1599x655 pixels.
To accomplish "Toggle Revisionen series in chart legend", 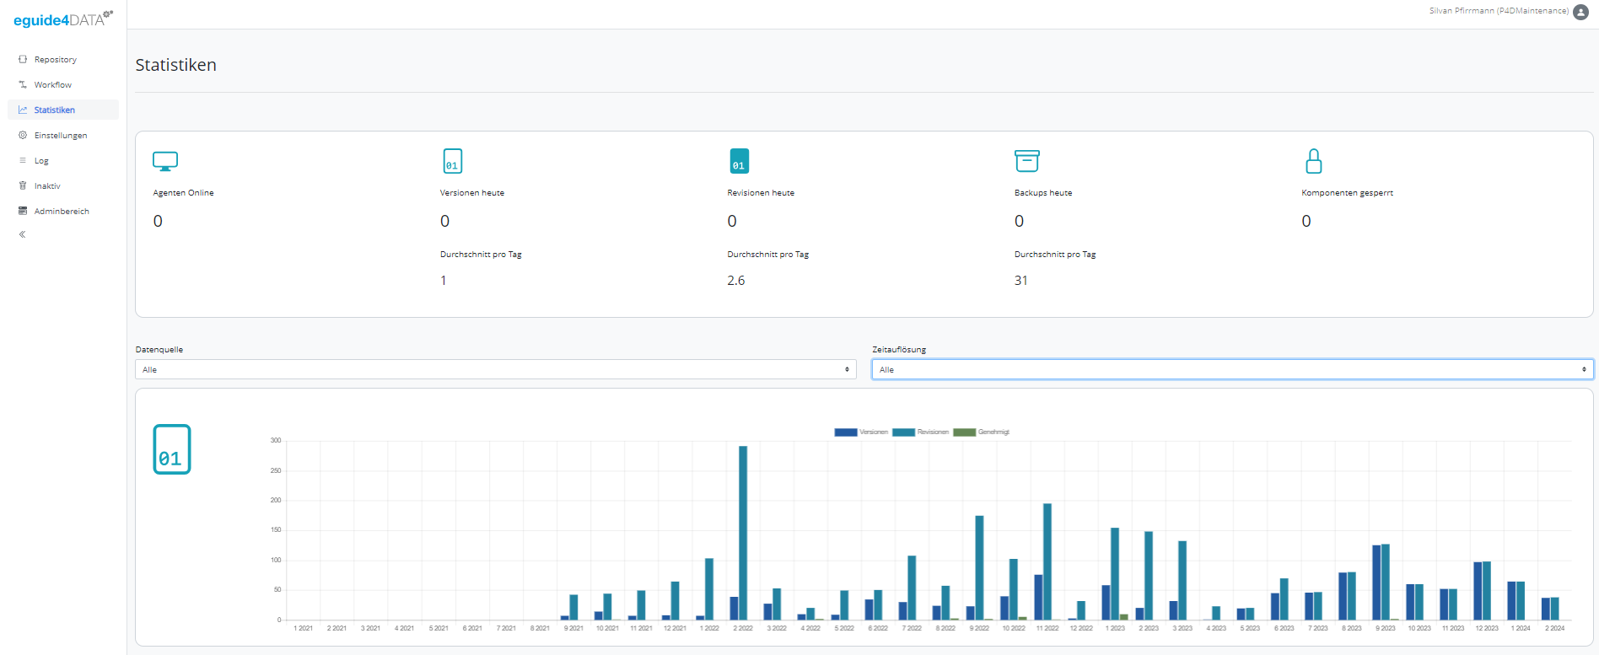I will [x=920, y=432].
